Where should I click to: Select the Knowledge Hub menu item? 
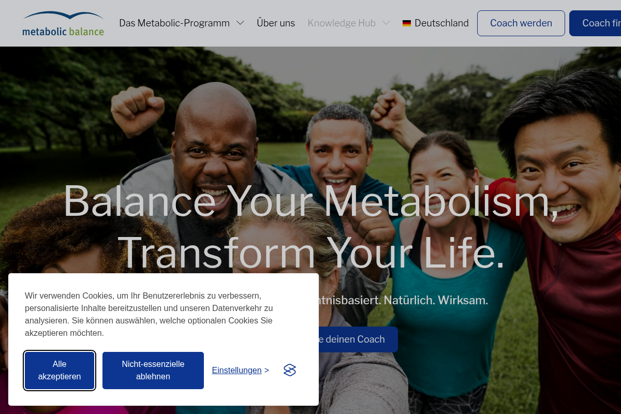(342, 23)
